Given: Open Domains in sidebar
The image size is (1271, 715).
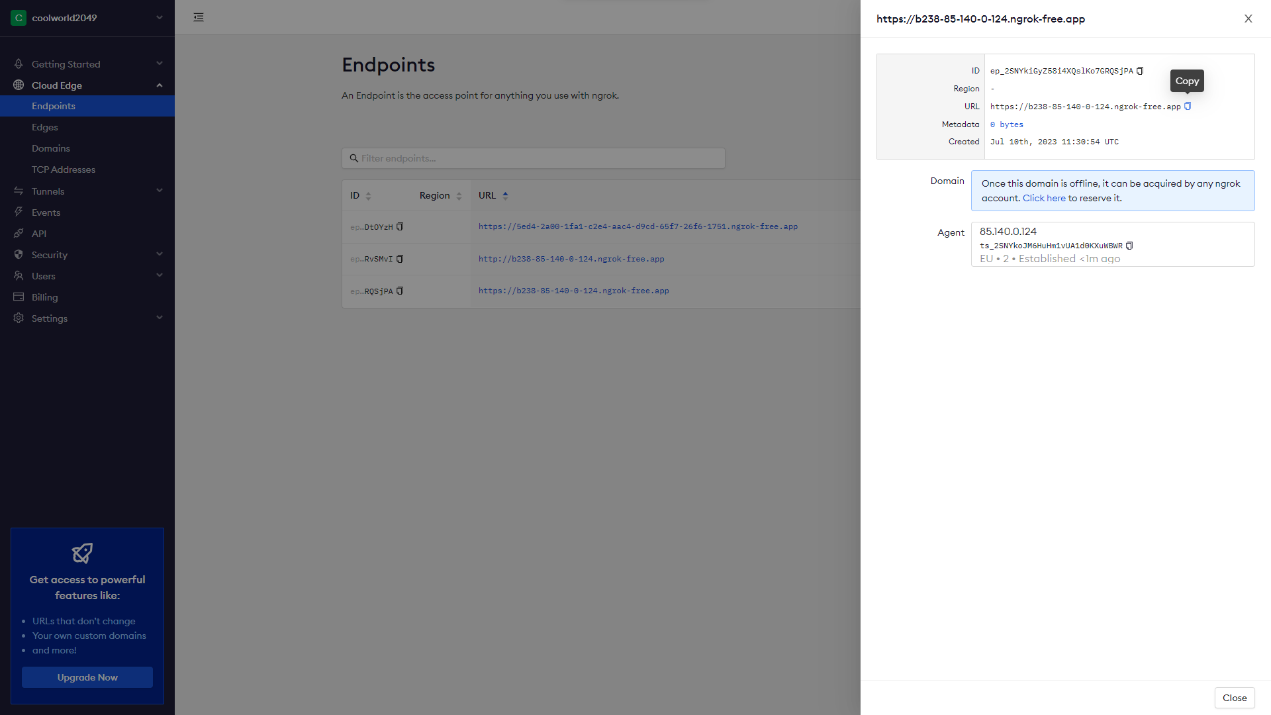Looking at the screenshot, I should pos(51,148).
